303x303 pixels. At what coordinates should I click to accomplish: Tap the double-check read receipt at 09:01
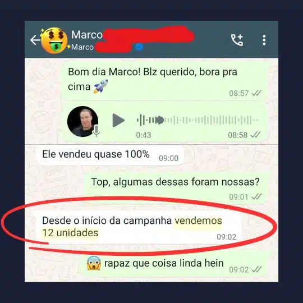pyautogui.click(x=256, y=197)
